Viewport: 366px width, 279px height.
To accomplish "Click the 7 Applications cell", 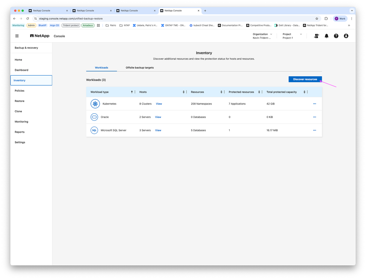I will click(237, 104).
